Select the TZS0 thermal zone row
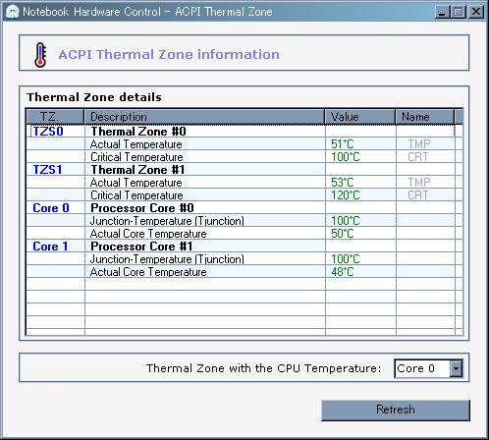Screen dimensions: 489x440 (x=241, y=132)
